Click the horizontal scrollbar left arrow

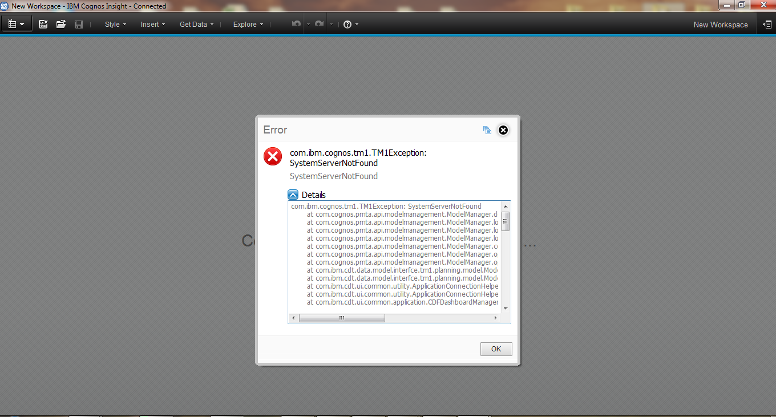[x=293, y=318]
